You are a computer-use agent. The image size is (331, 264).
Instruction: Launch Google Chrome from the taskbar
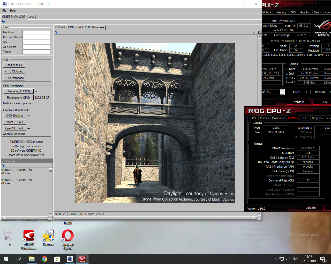pyautogui.click(x=44, y=259)
